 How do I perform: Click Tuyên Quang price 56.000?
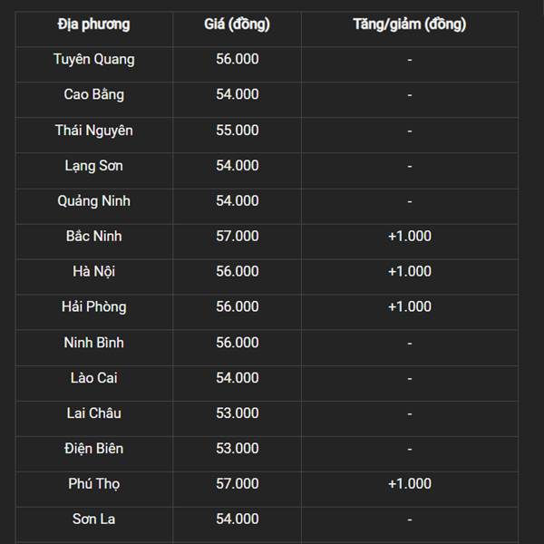click(x=238, y=59)
